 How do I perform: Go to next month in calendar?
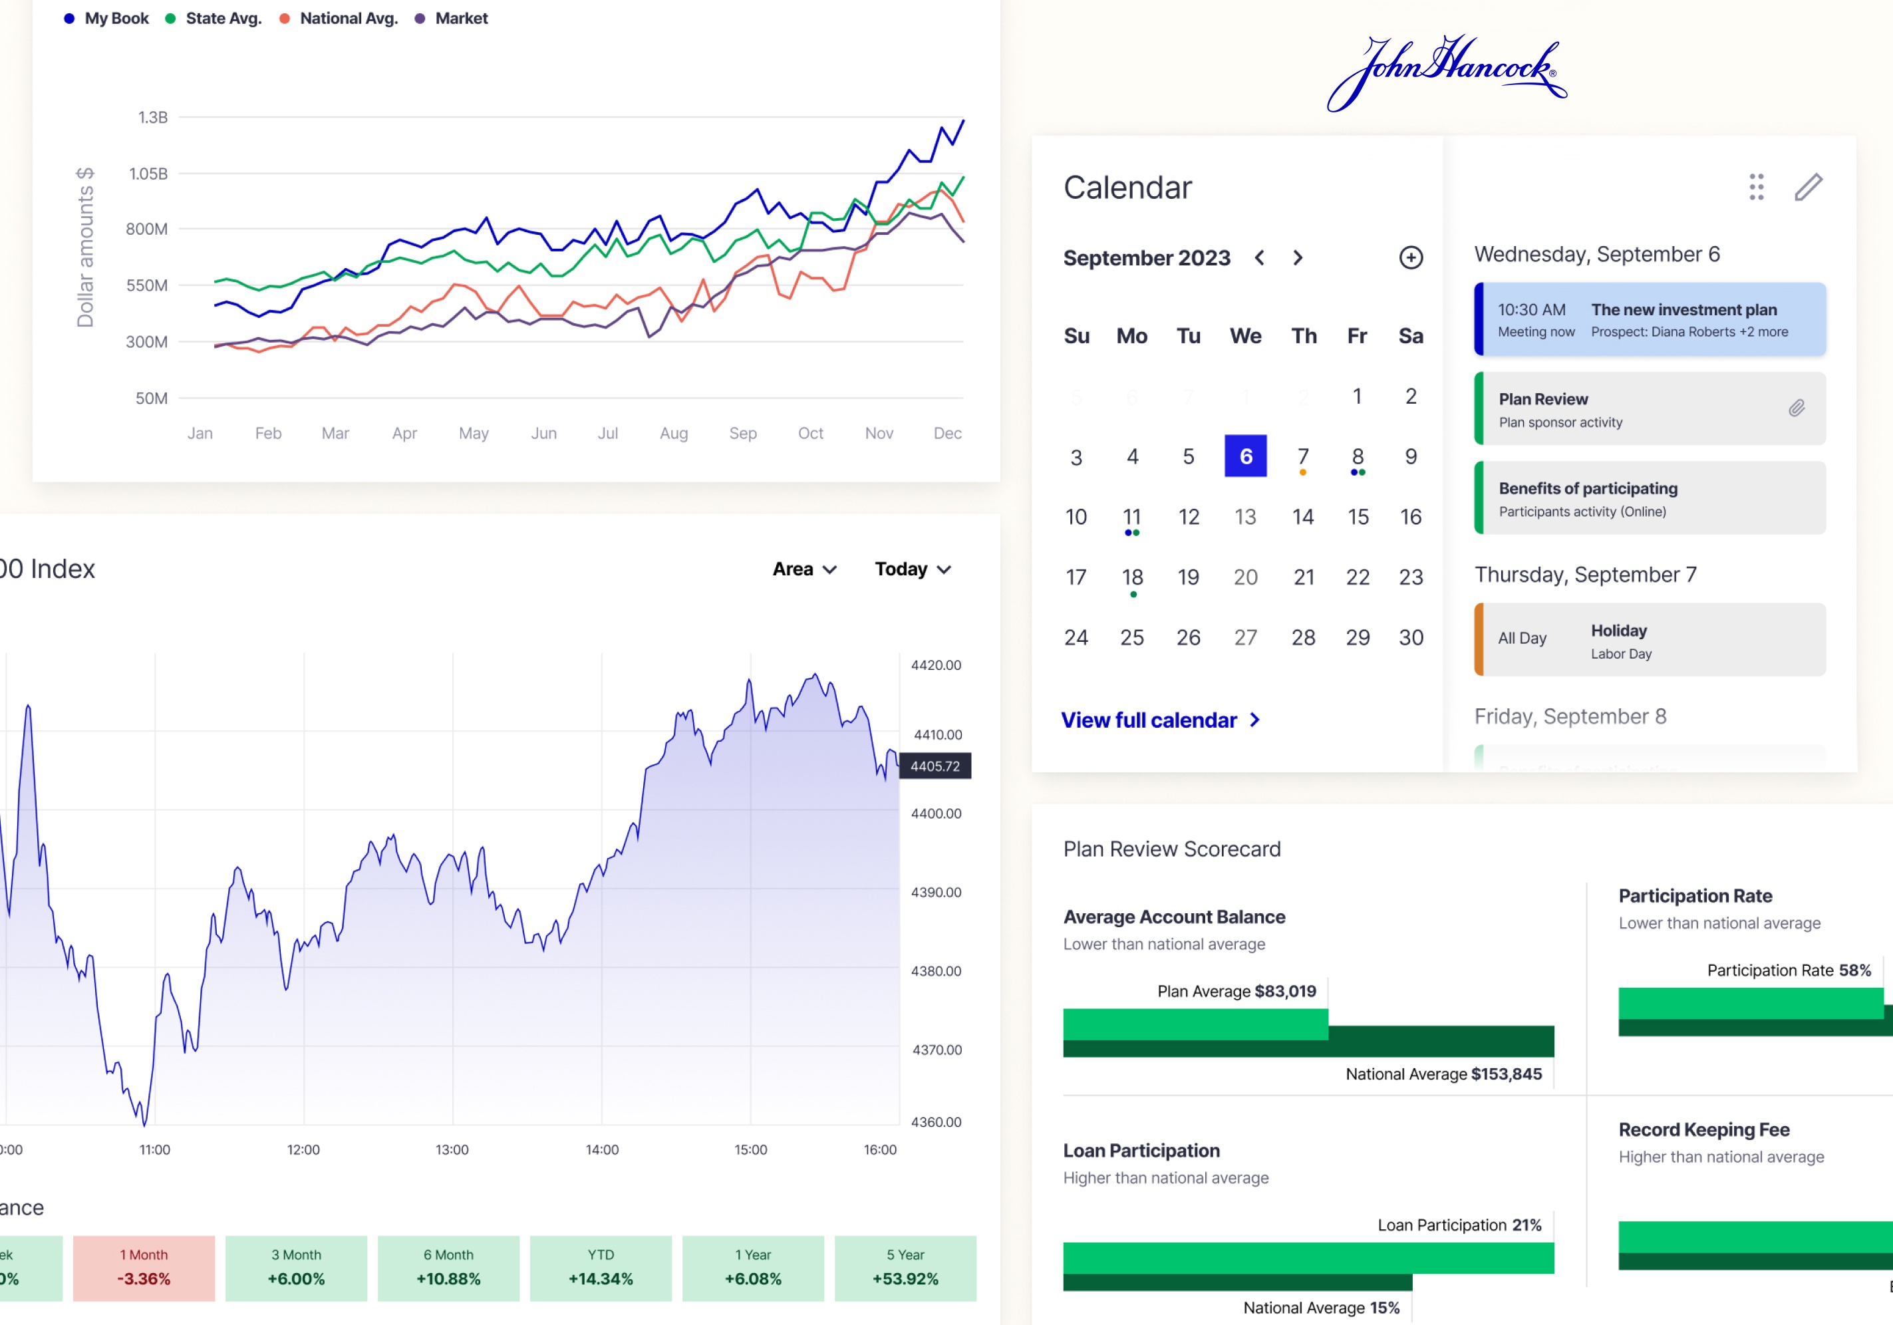1298,258
